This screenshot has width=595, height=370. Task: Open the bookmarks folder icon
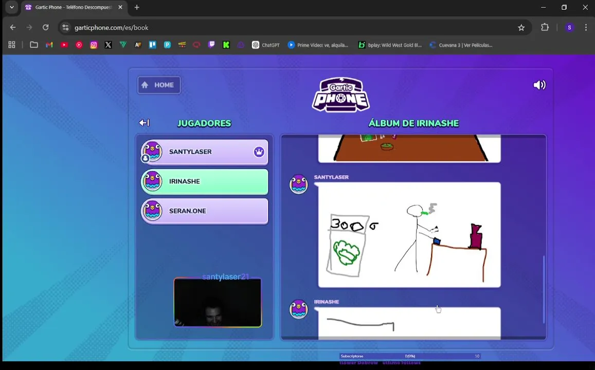[34, 45]
